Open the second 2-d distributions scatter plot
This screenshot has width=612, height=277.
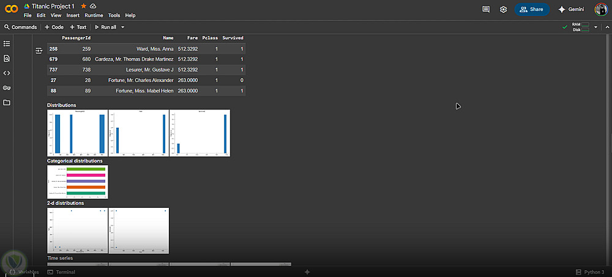click(x=138, y=231)
